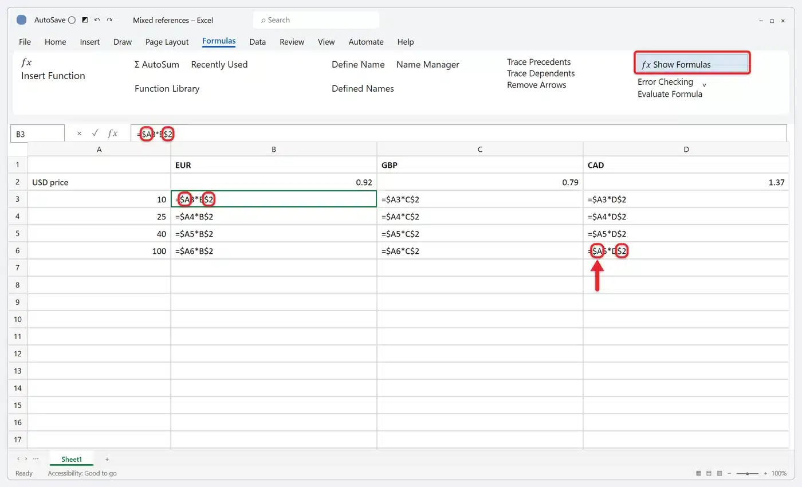The width and height of the screenshot is (802, 487).
Task: Click the fx icon beside the formula bar
Action: pos(113,133)
